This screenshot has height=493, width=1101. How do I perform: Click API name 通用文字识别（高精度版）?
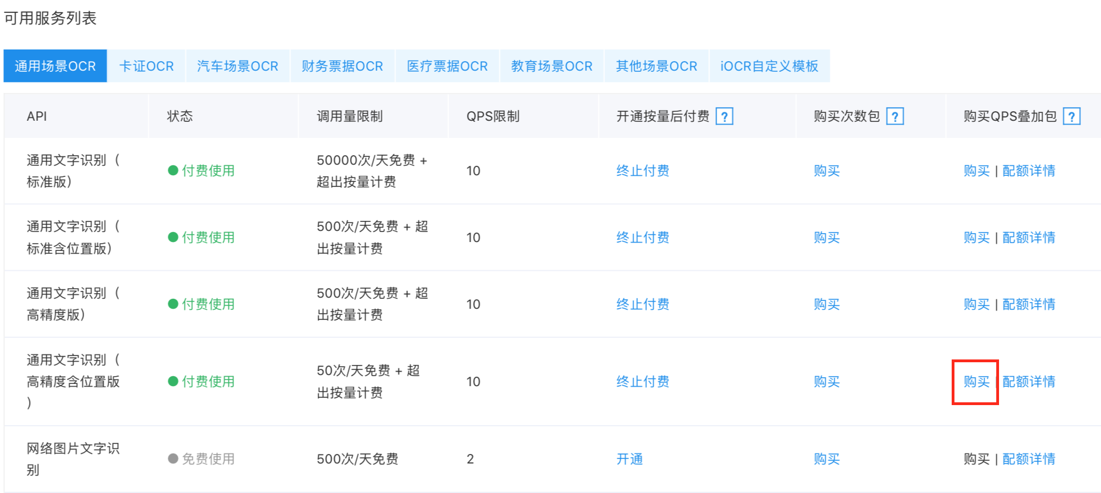pyautogui.click(x=74, y=304)
